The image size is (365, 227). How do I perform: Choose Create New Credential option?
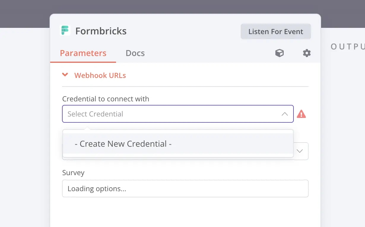[x=178, y=144]
